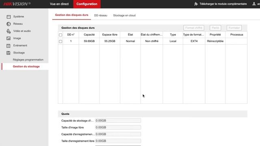Click the Espace libre column header
260x146 pixels.
tap(110, 34)
